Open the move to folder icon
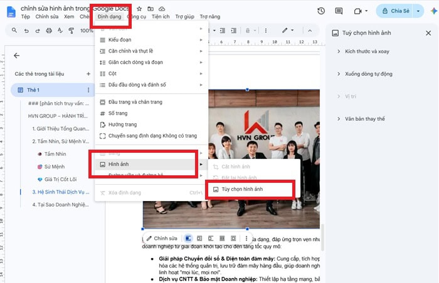 click(151, 9)
